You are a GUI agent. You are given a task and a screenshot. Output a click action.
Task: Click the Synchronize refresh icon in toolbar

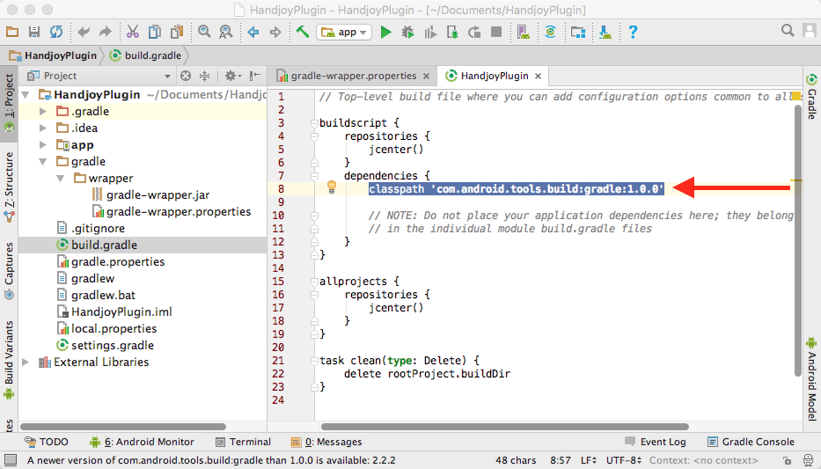55,33
